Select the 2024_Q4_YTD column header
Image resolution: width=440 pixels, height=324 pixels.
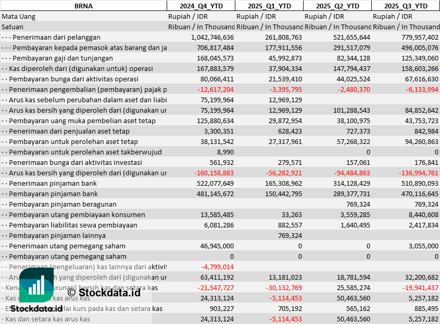(x=200, y=6)
